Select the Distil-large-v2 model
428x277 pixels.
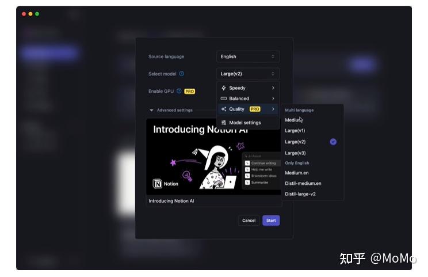312,194
